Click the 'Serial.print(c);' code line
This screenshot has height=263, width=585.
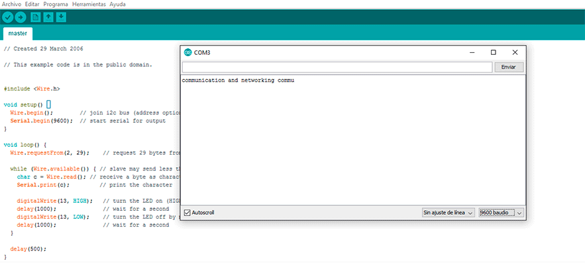[43, 185]
